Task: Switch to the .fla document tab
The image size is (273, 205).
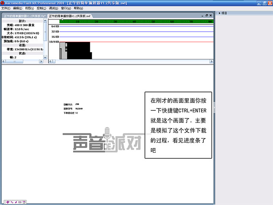Action: point(25,16)
